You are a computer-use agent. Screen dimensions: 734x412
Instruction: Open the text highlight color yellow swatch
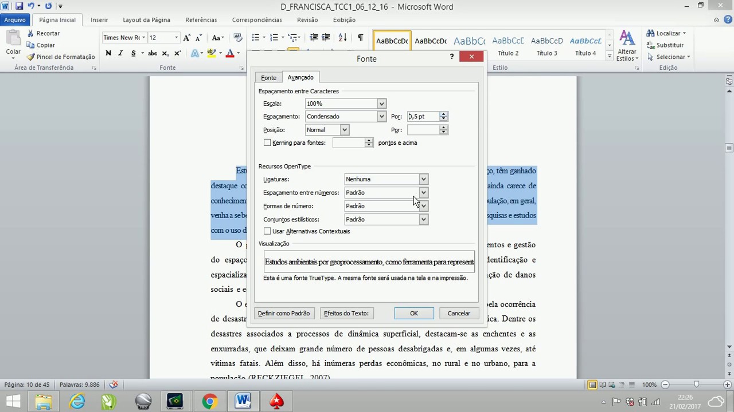pyautogui.click(x=211, y=53)
